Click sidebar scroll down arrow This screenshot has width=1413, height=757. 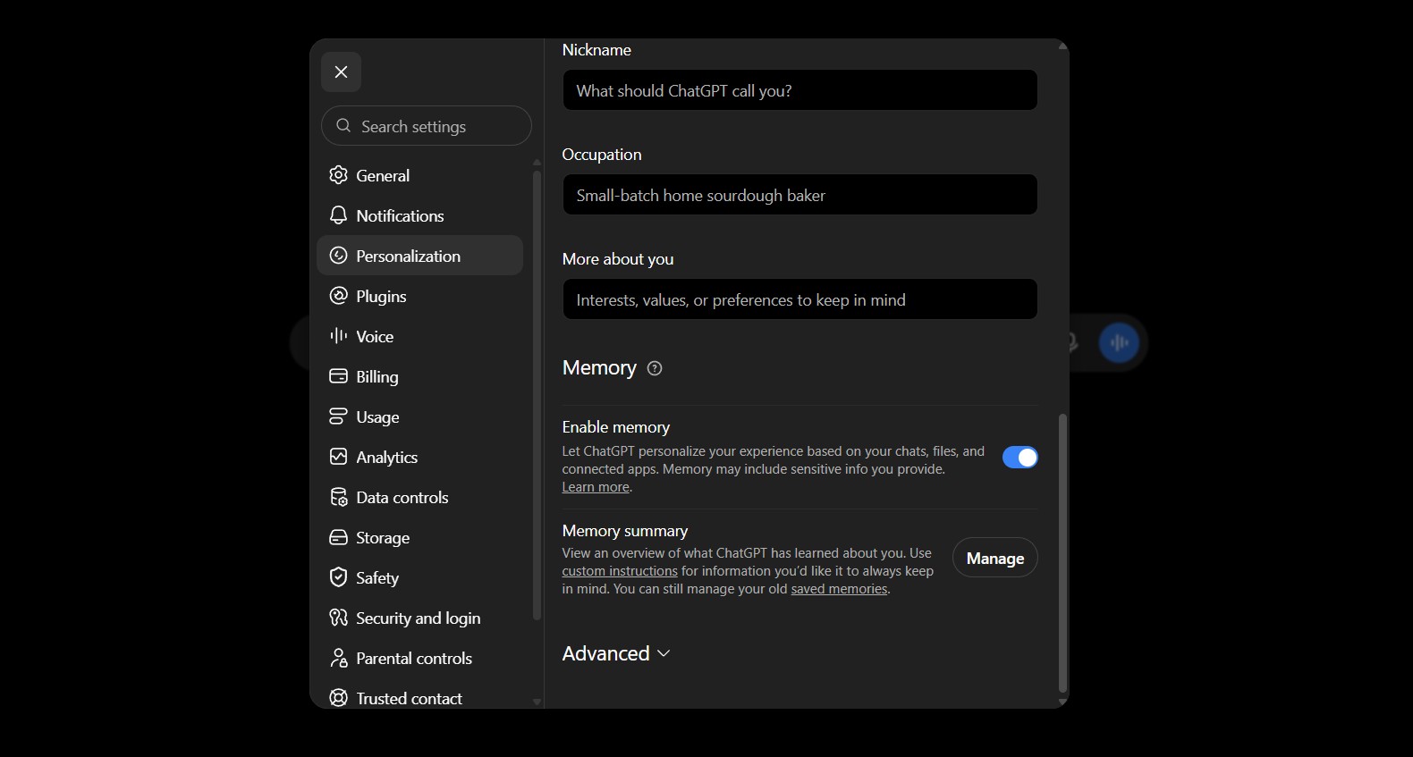(537, 702)
